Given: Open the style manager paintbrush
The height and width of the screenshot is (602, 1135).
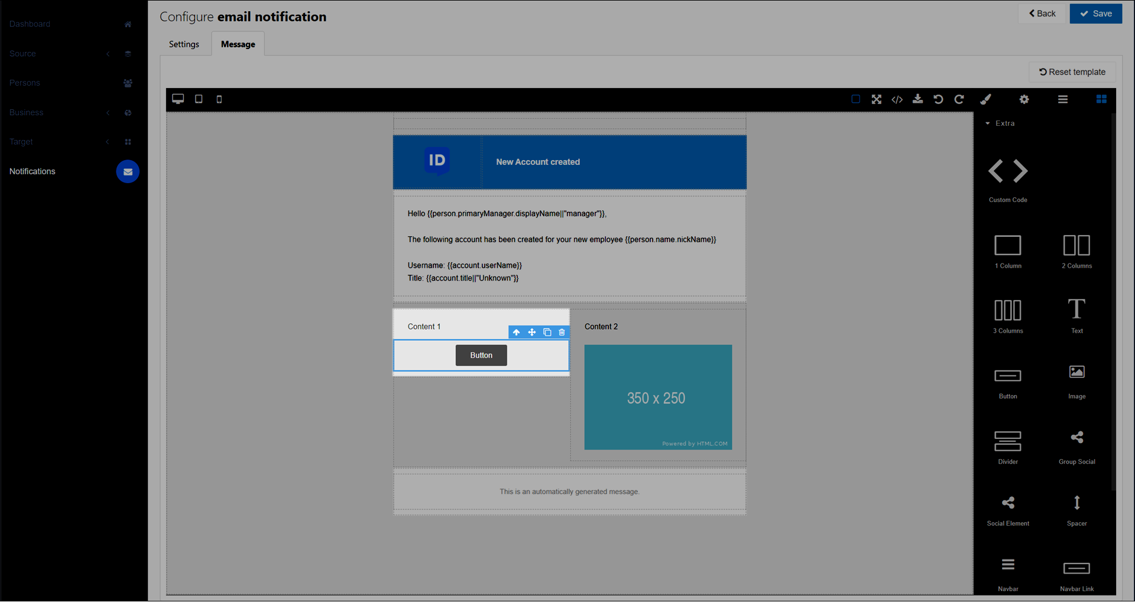Looking at the screenshot, I should pos(985,99).
